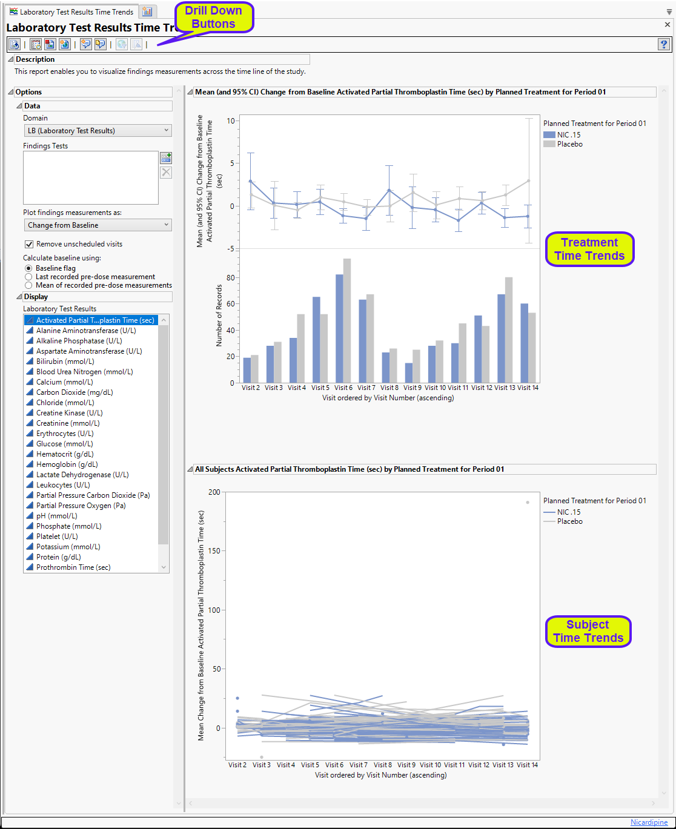The height and width of the screenshot is (829, 676).
Task: Click the NIC .15 legend color swatch
Action: coord(549,135)
